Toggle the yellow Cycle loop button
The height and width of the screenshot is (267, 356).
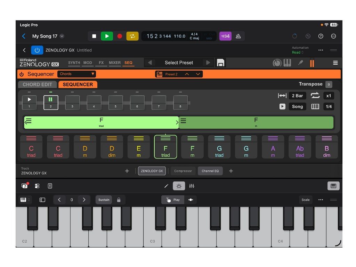coord(132,36)
